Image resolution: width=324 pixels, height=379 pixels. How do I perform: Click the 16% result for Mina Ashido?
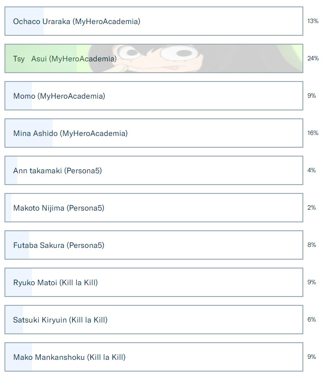pyautogui.click(x=313, y=133)
